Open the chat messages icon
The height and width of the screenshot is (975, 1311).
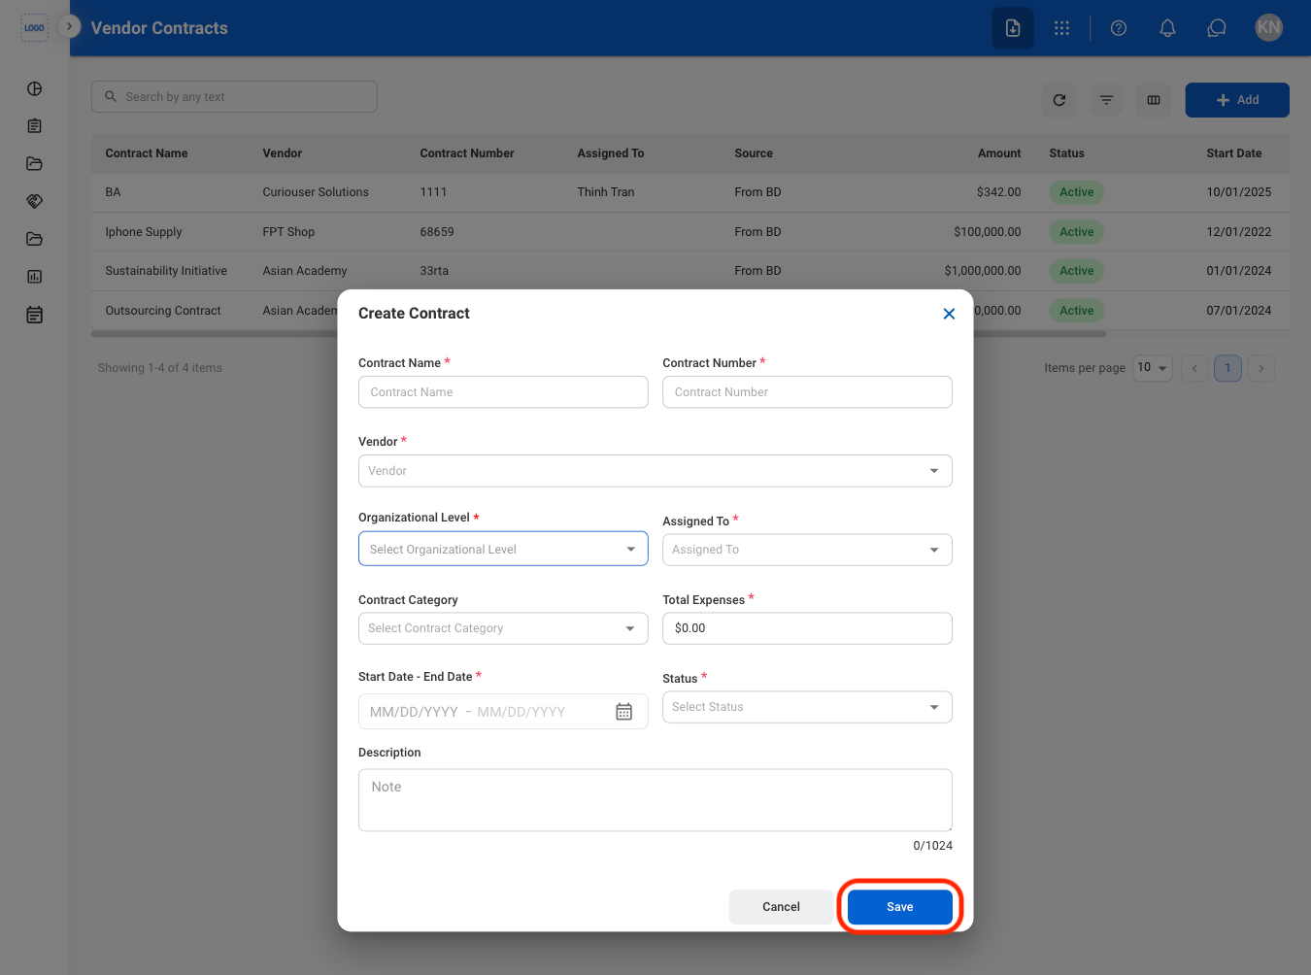1217,28
